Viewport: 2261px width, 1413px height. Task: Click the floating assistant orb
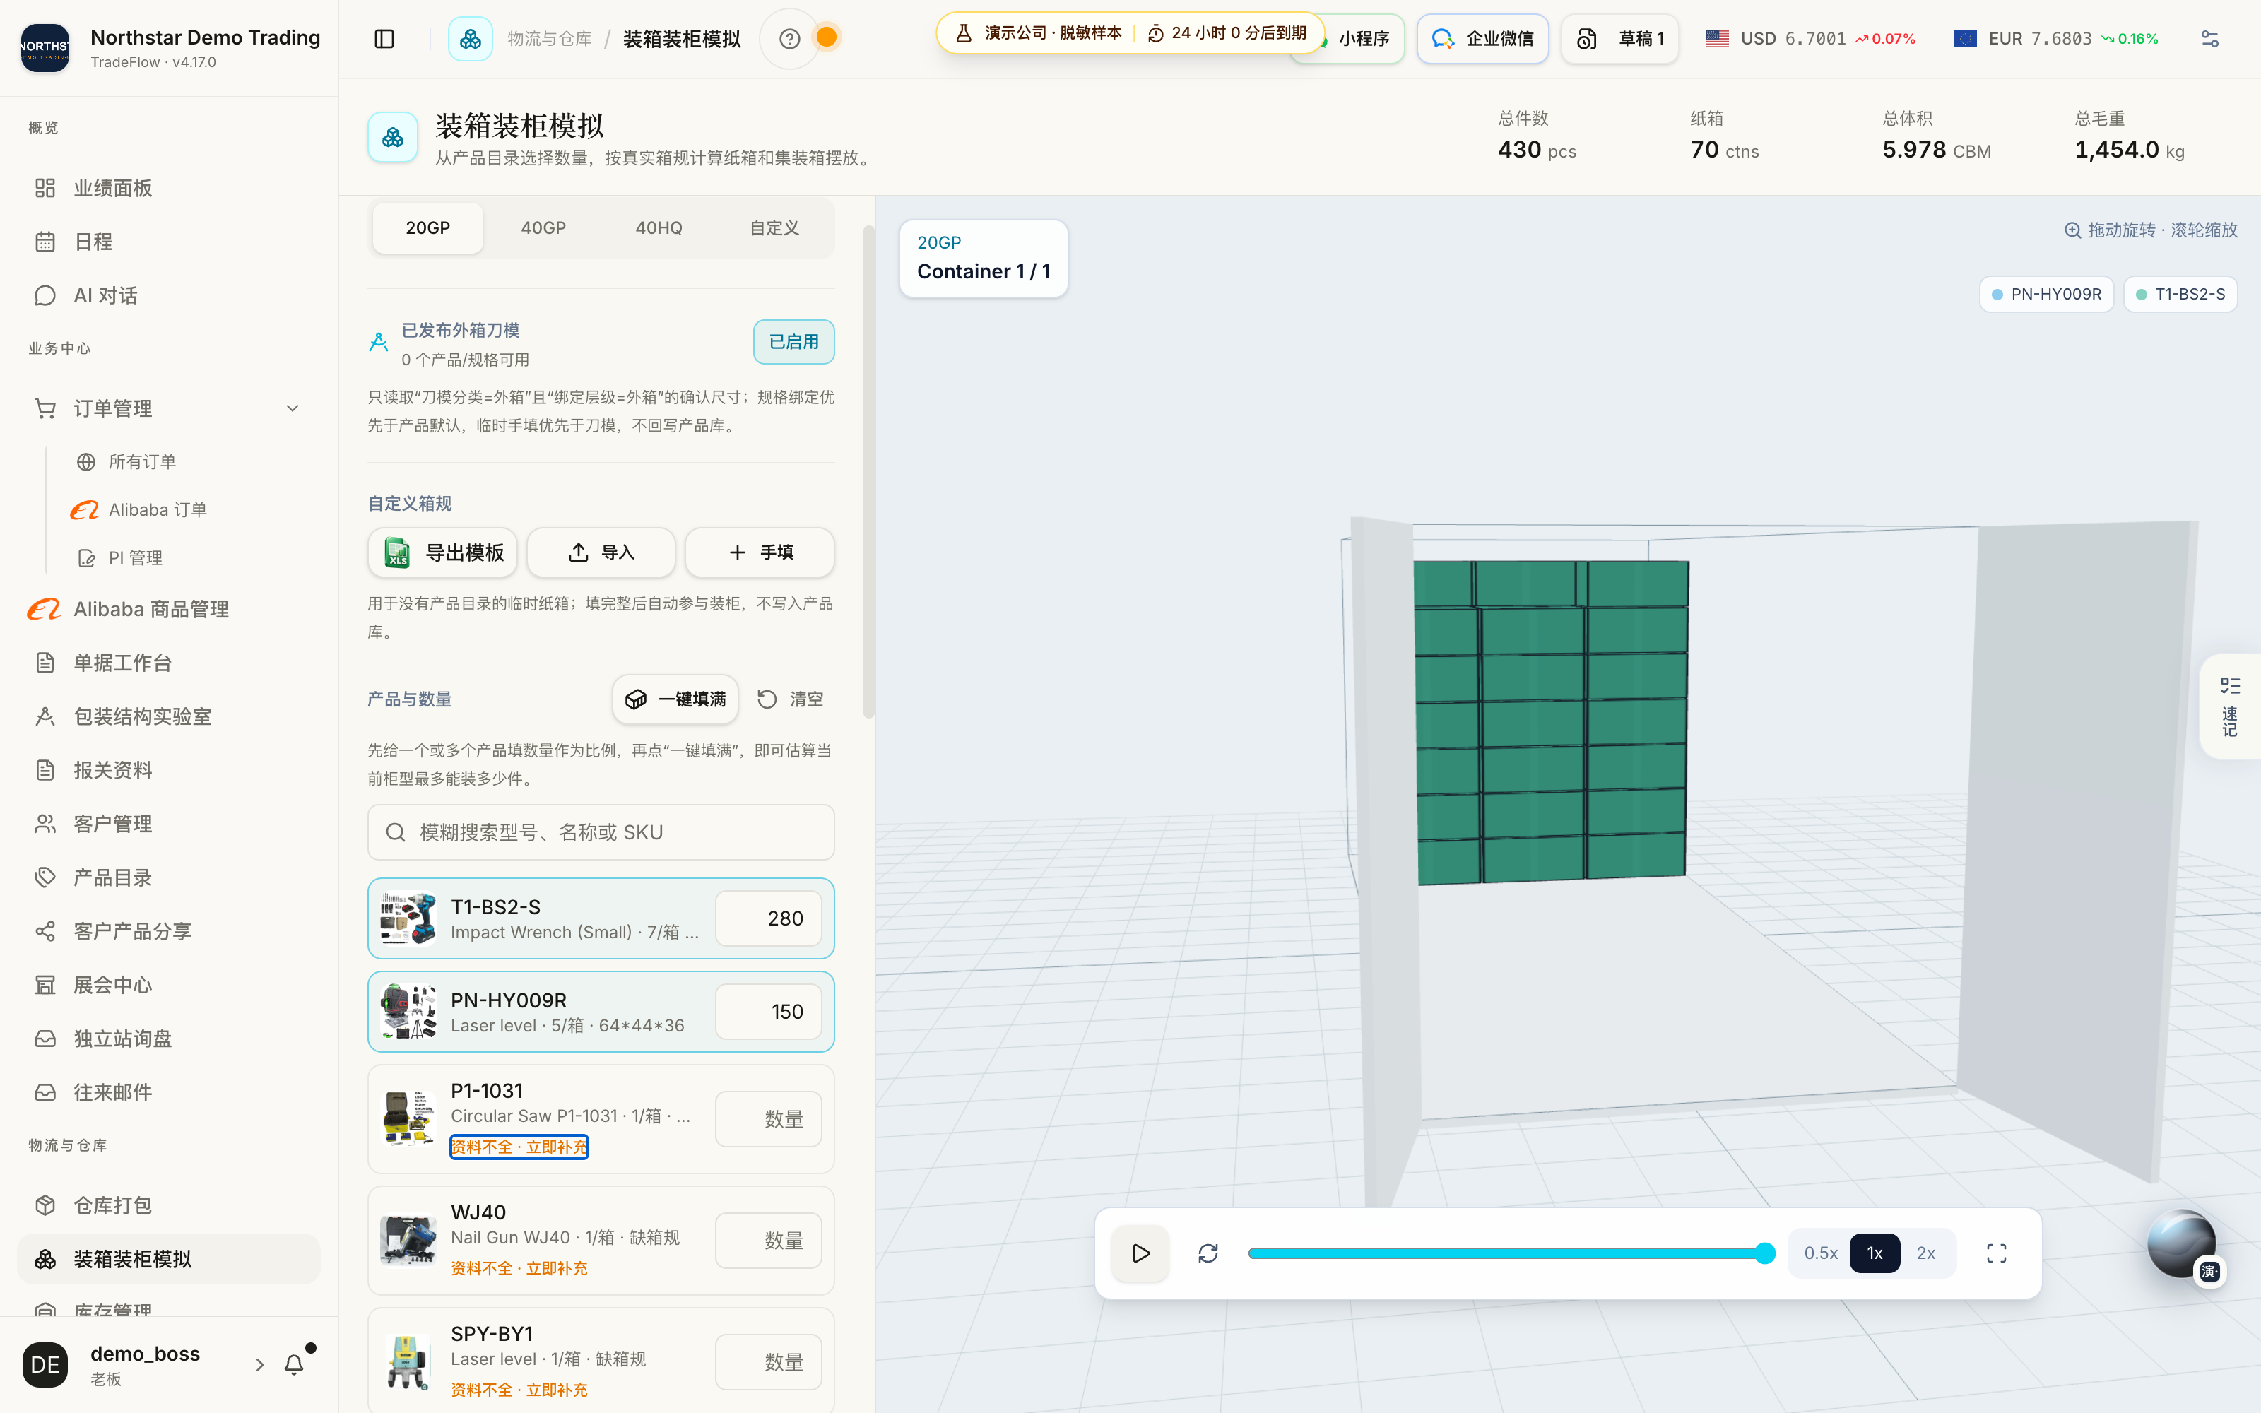(2180, 1244)
